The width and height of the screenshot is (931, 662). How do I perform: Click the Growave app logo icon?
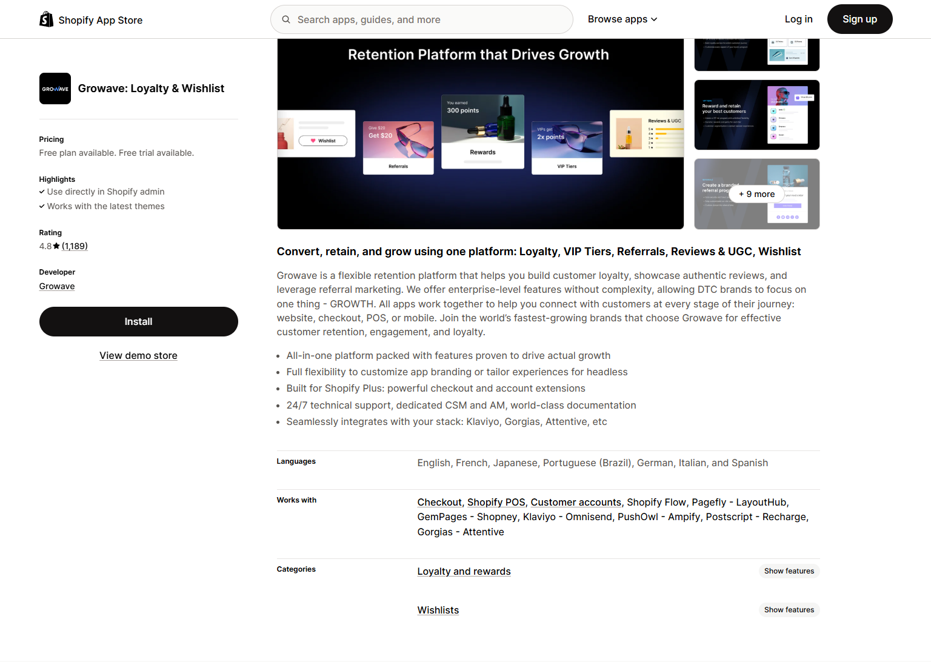coord(55,89)
